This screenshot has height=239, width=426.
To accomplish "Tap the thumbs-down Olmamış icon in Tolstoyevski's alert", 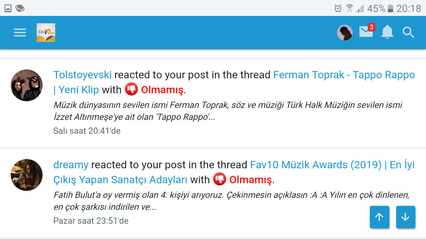I will [131, 89].
